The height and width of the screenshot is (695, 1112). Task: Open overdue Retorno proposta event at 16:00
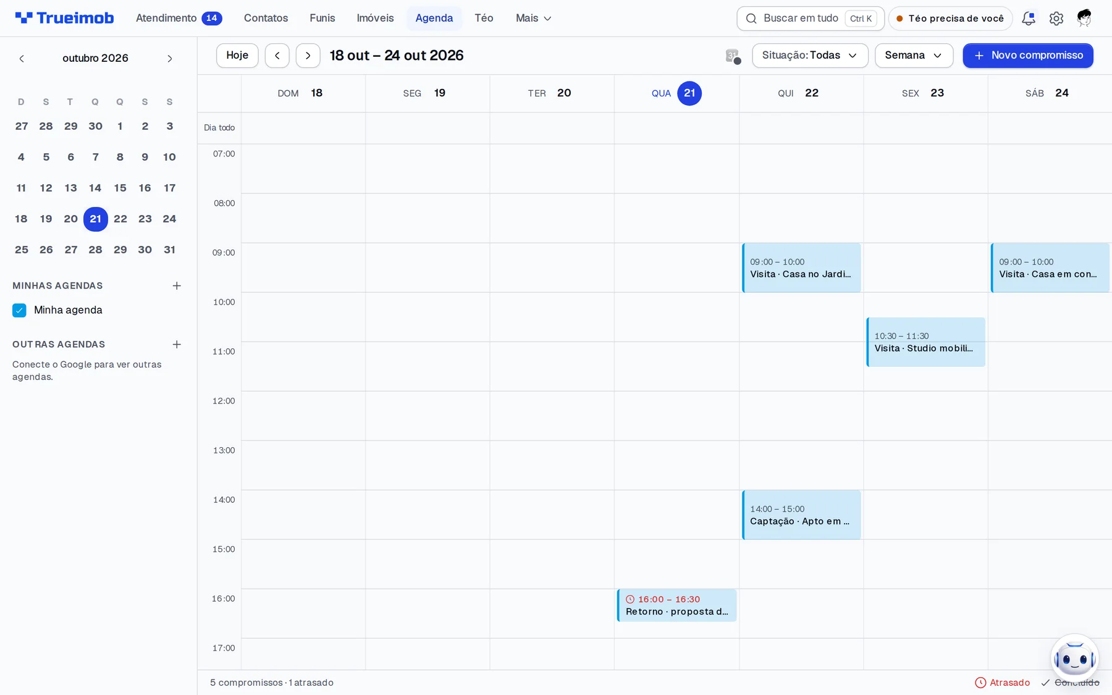(676, 605)
